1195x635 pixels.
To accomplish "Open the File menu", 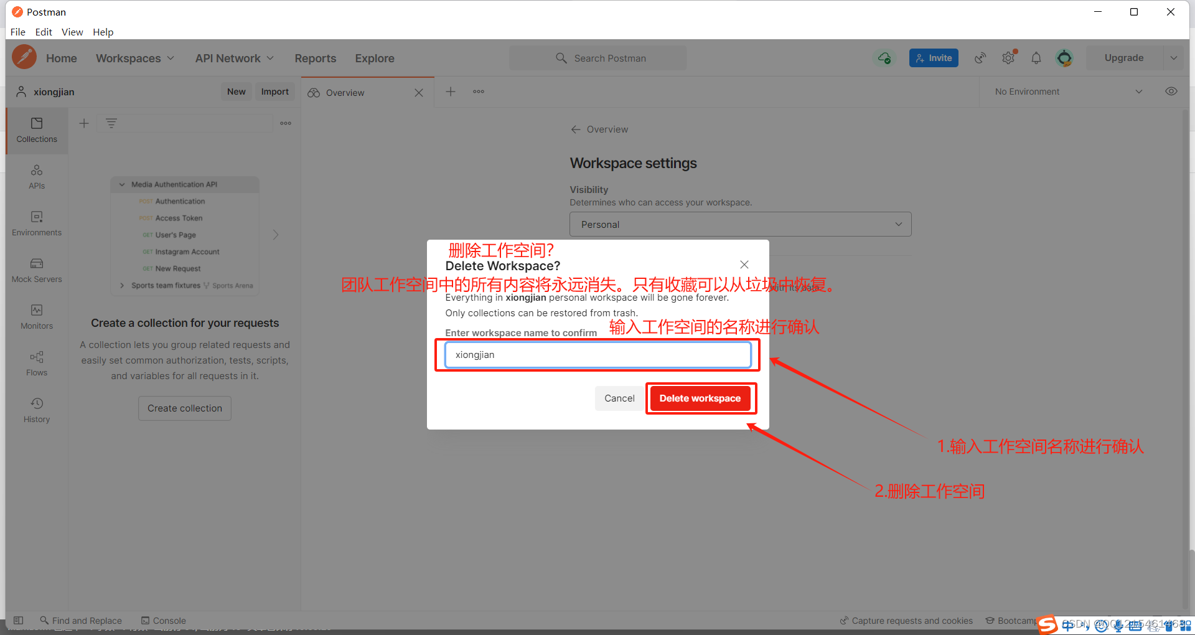I will (18, 32).
